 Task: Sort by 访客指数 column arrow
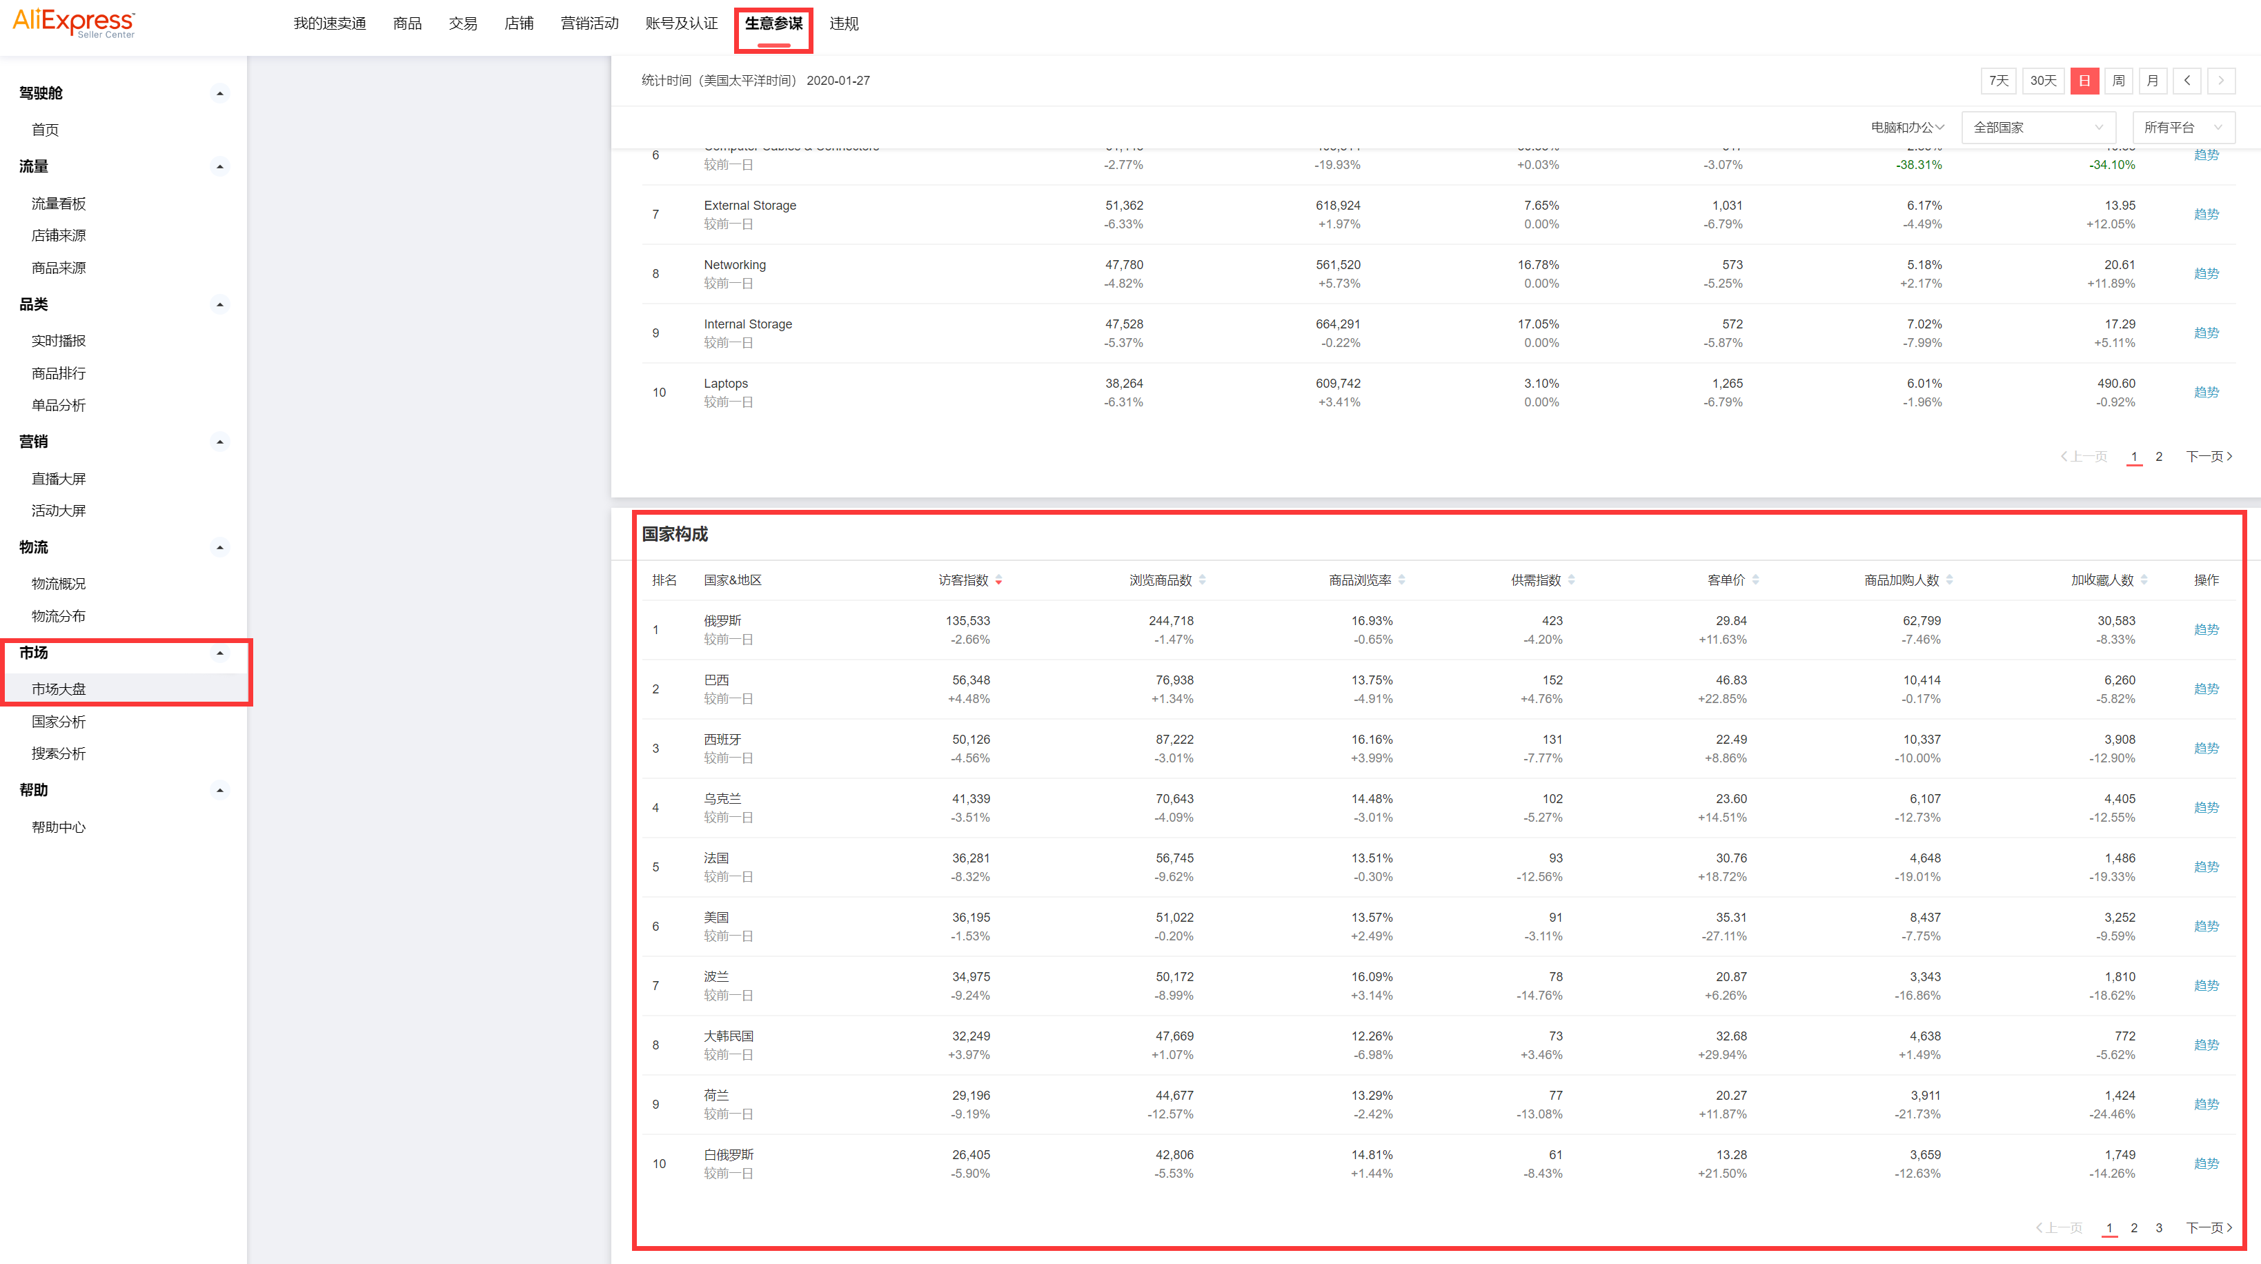(x=999, y=580)
